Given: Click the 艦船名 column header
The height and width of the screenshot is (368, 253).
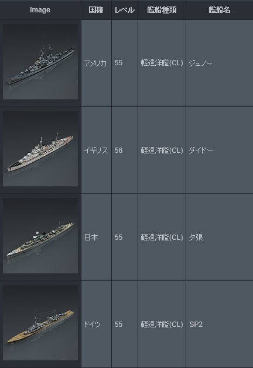Looking at the screenshot, I should tap(220, 10).
